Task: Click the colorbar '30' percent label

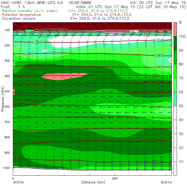Action: (x=181, y=134)
